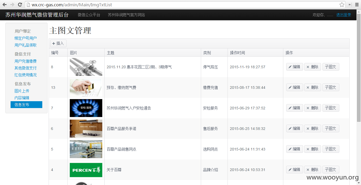This screenshot has height=185, width=361.
Task: Open 图片上传 in the sidebar
Action: [22, 91]
